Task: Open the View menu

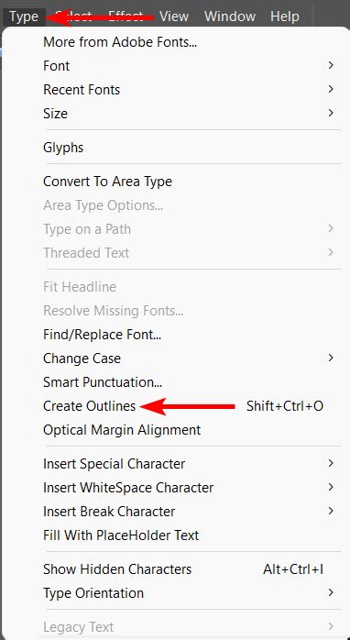Action: pos(176,17)
